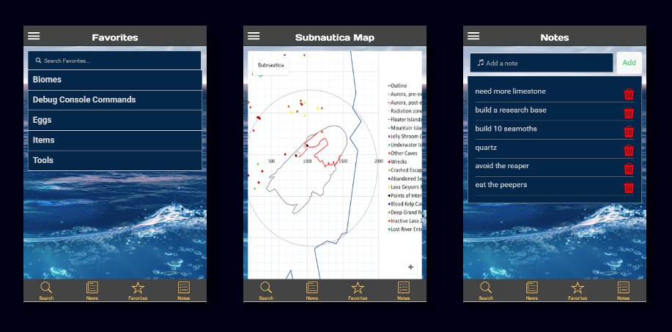Open hamburger menu in Favorites screen
This screenshot has height=332, width=672.
coord(34,36)
